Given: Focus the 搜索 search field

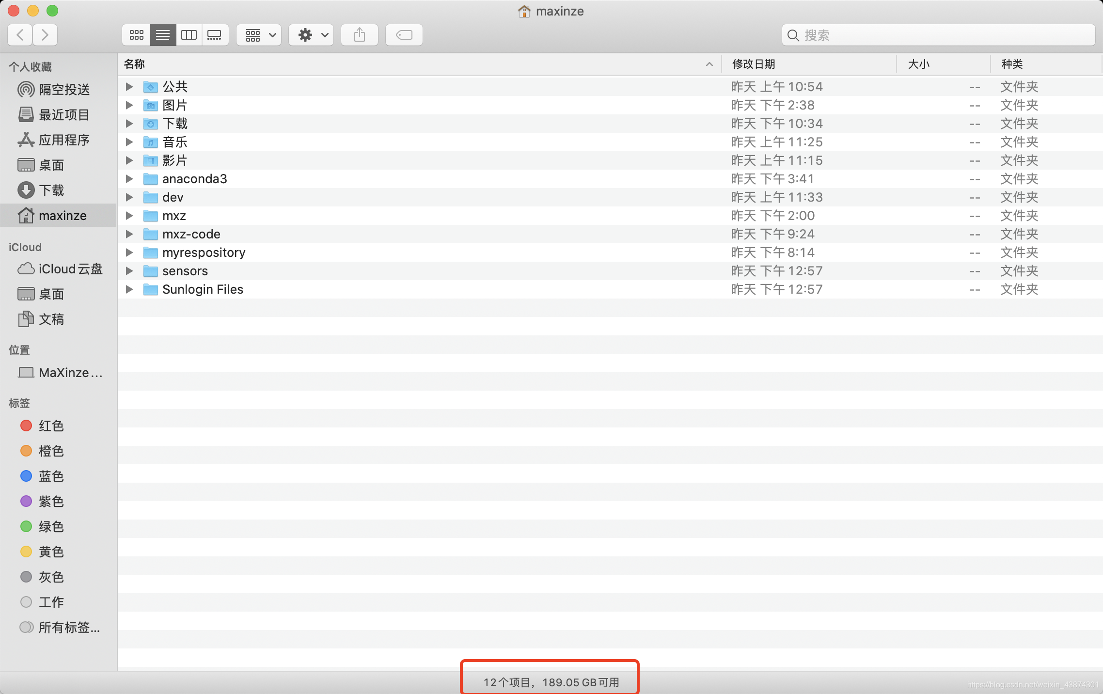Looking at the screenshot, I should (938, 35).
